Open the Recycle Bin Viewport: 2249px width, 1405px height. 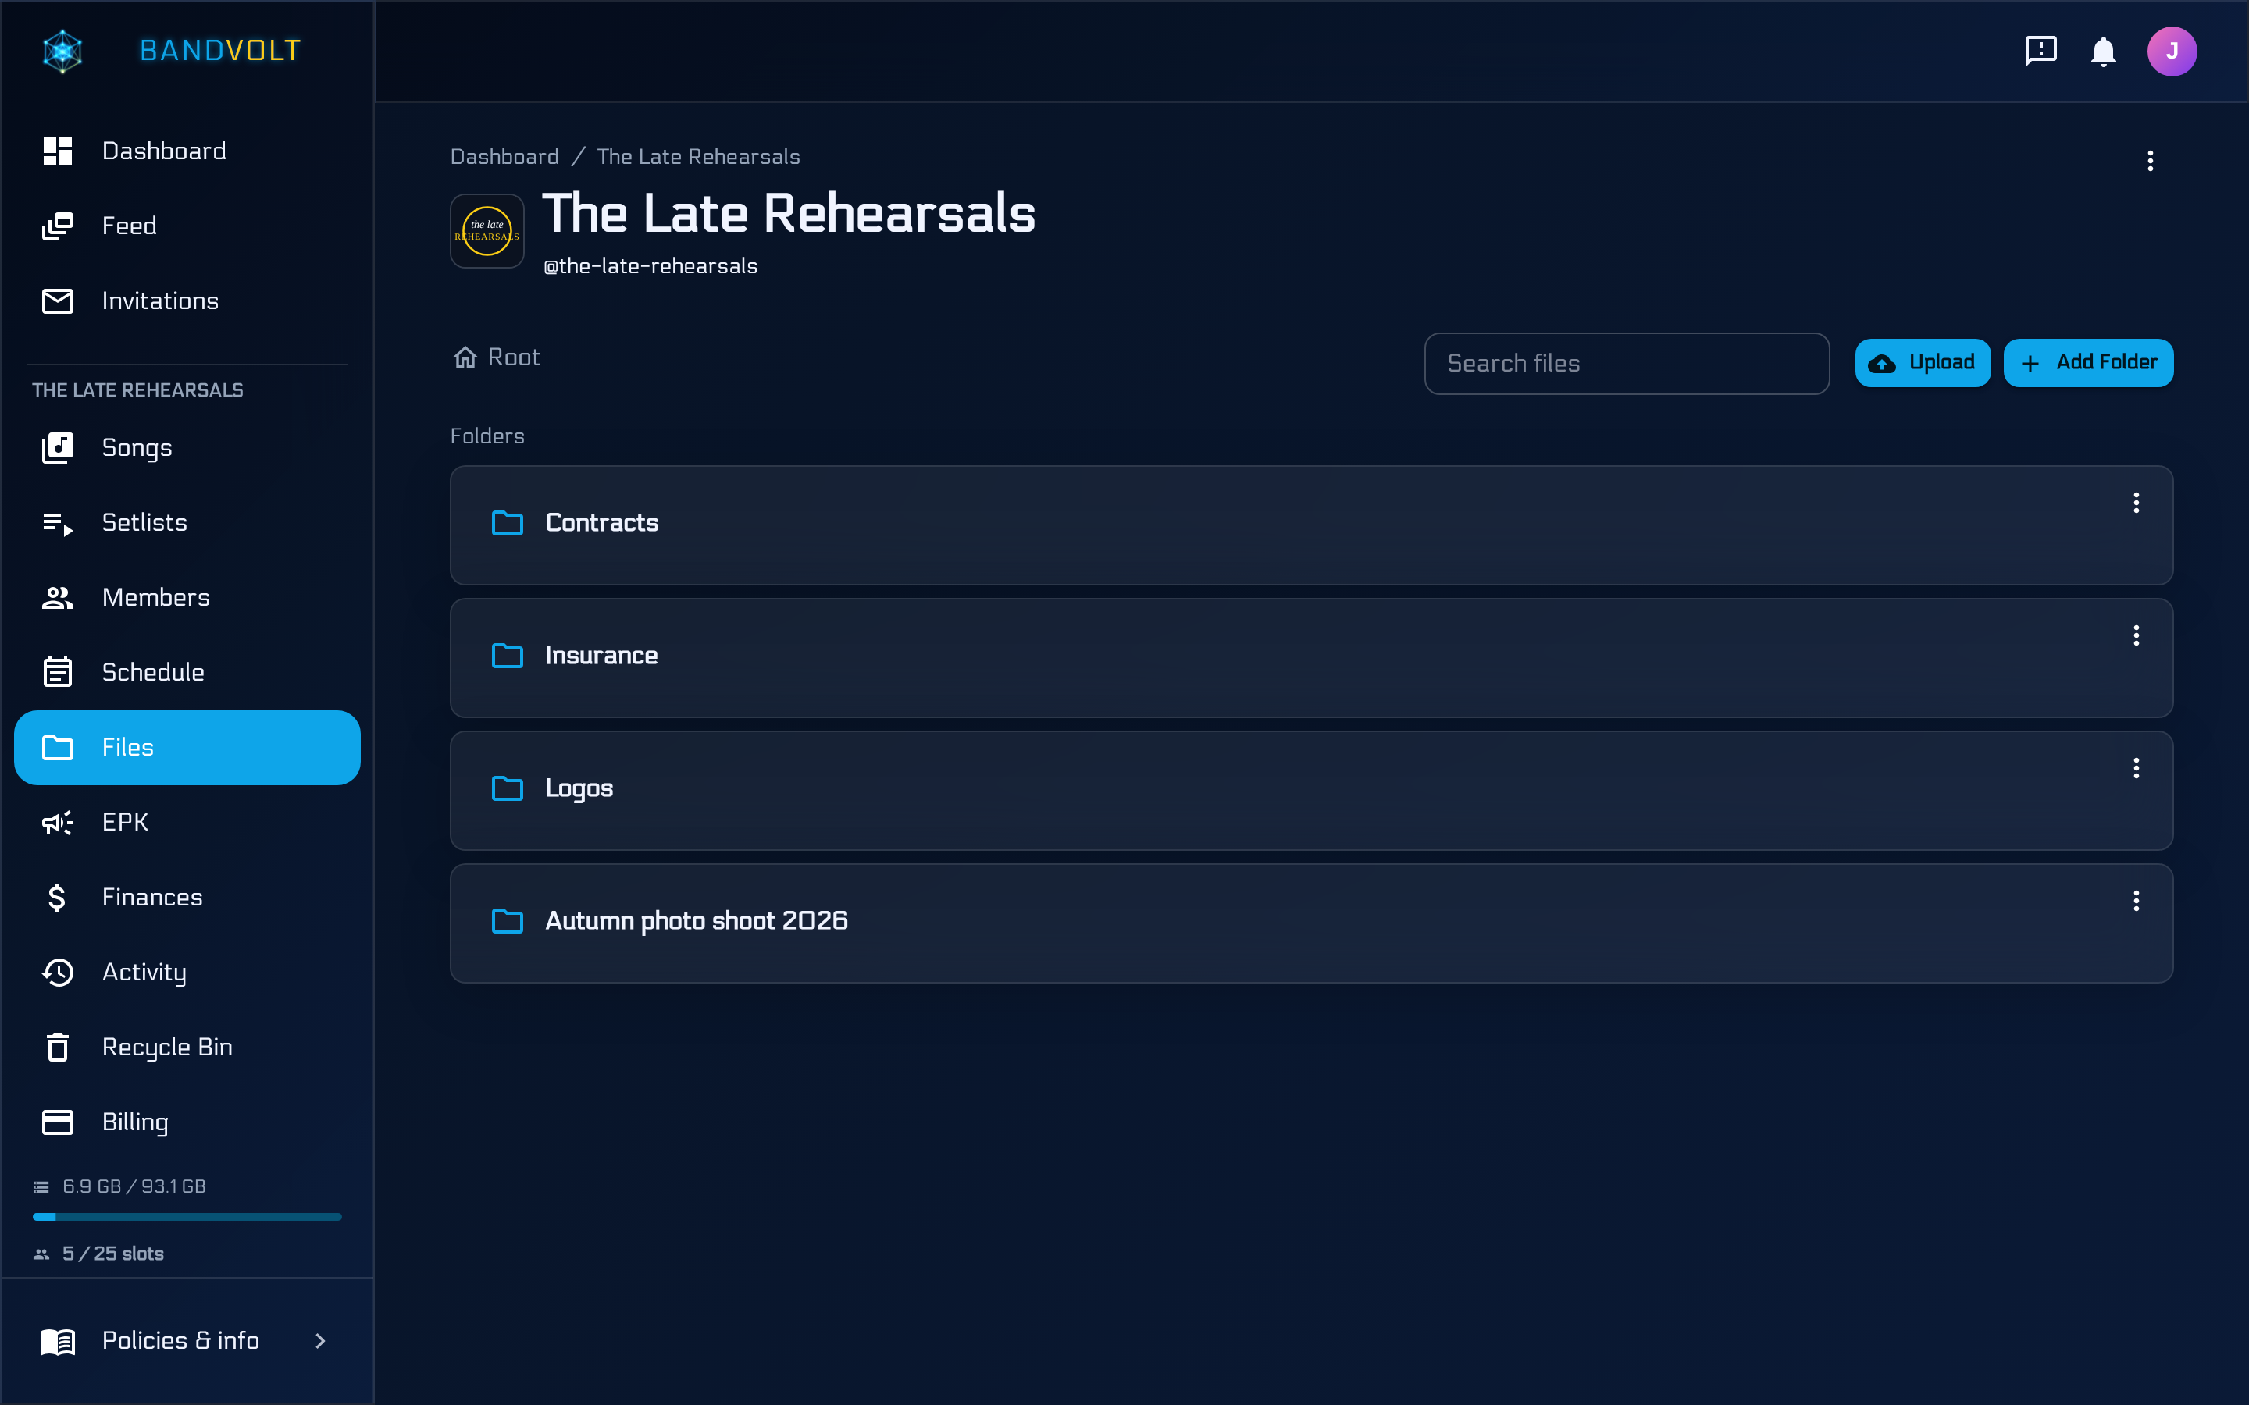tap(187, 1048)
